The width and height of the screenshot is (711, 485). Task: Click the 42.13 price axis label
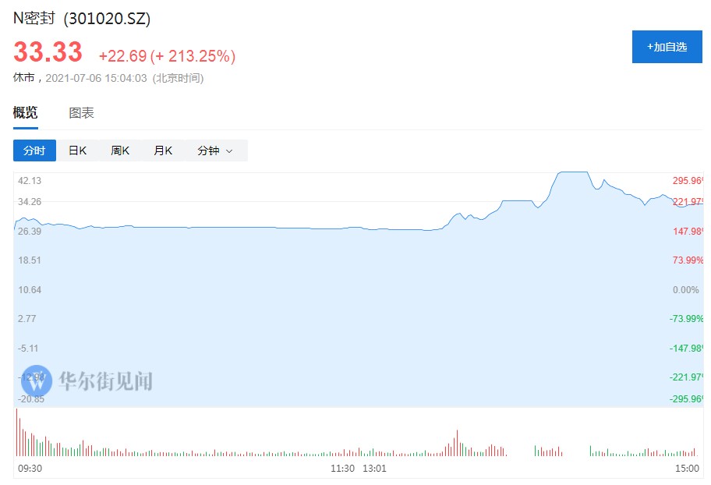[x=30, y=181]
